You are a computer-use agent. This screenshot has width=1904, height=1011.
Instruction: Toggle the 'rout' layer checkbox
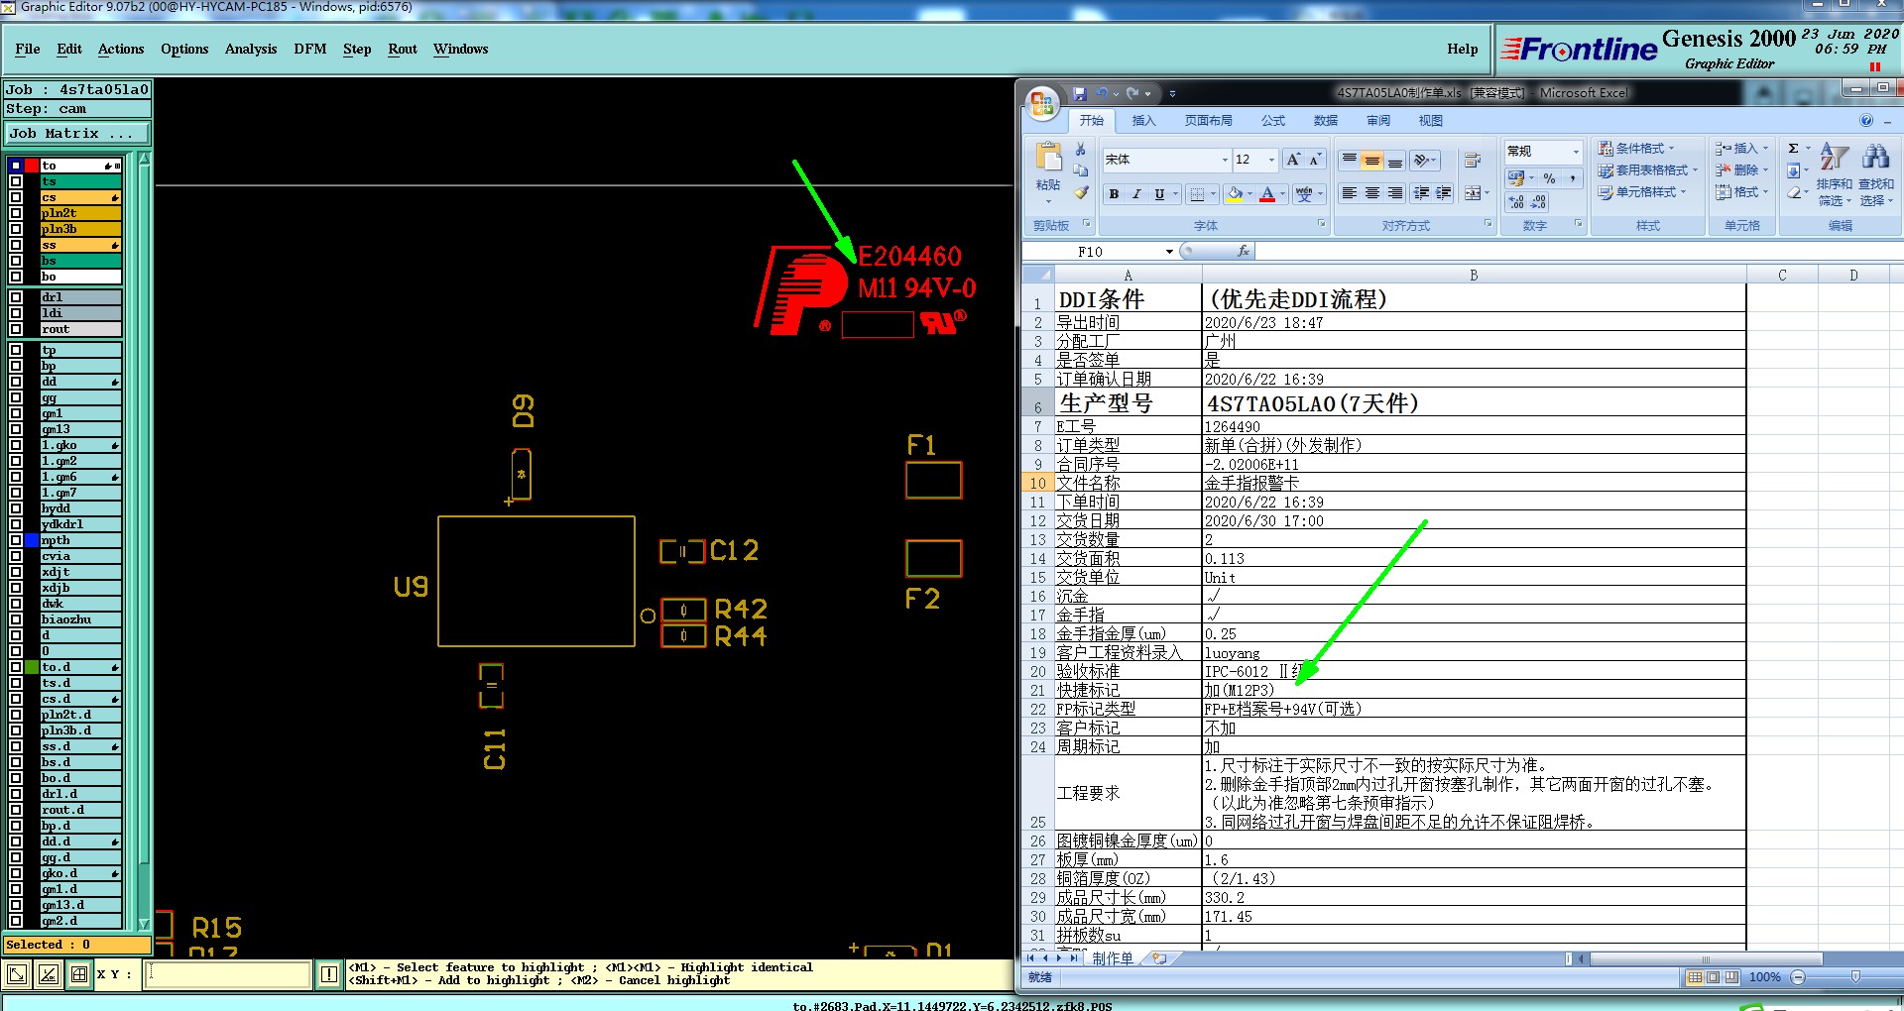16,329
